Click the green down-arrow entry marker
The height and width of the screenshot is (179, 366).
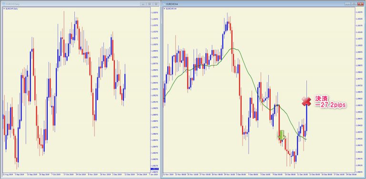tap(282, 135)
